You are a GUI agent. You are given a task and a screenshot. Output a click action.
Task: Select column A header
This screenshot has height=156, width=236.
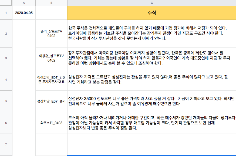24,3
